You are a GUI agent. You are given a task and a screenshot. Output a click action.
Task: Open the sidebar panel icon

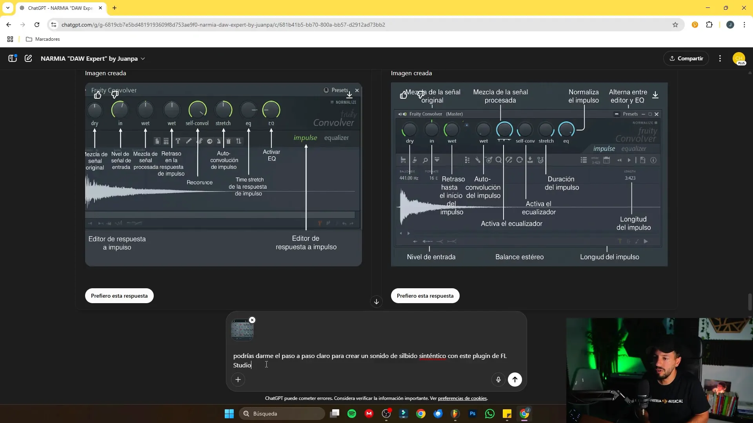(13, 58)
